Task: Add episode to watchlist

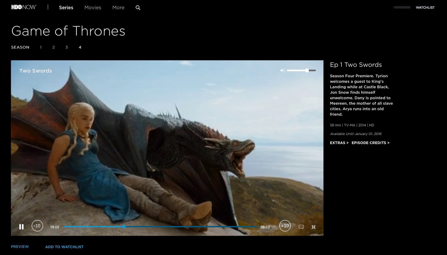Action: tap(64, 247)
